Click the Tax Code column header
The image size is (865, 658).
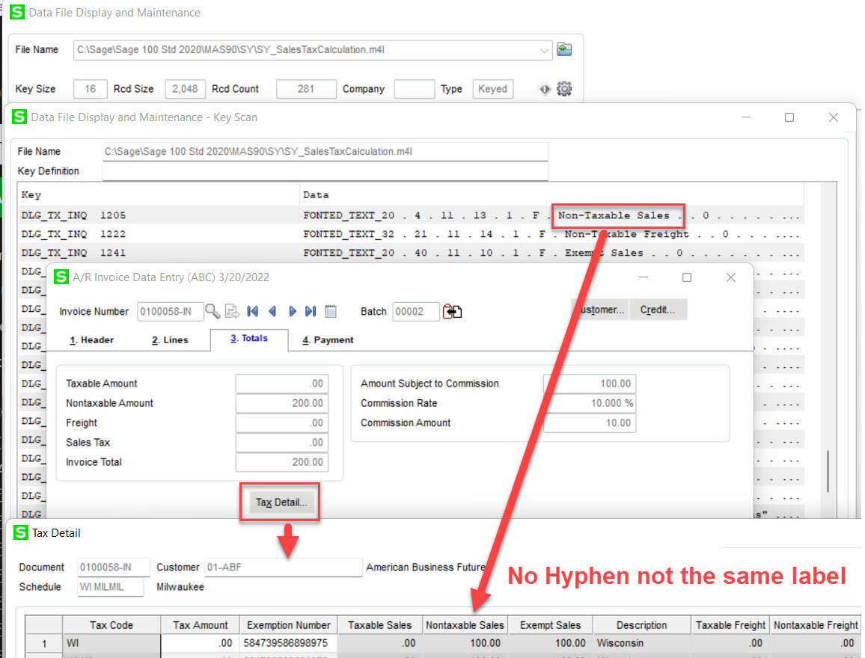111,625
